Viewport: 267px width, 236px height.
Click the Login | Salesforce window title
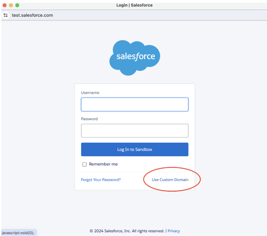click(x=135, y=5)
